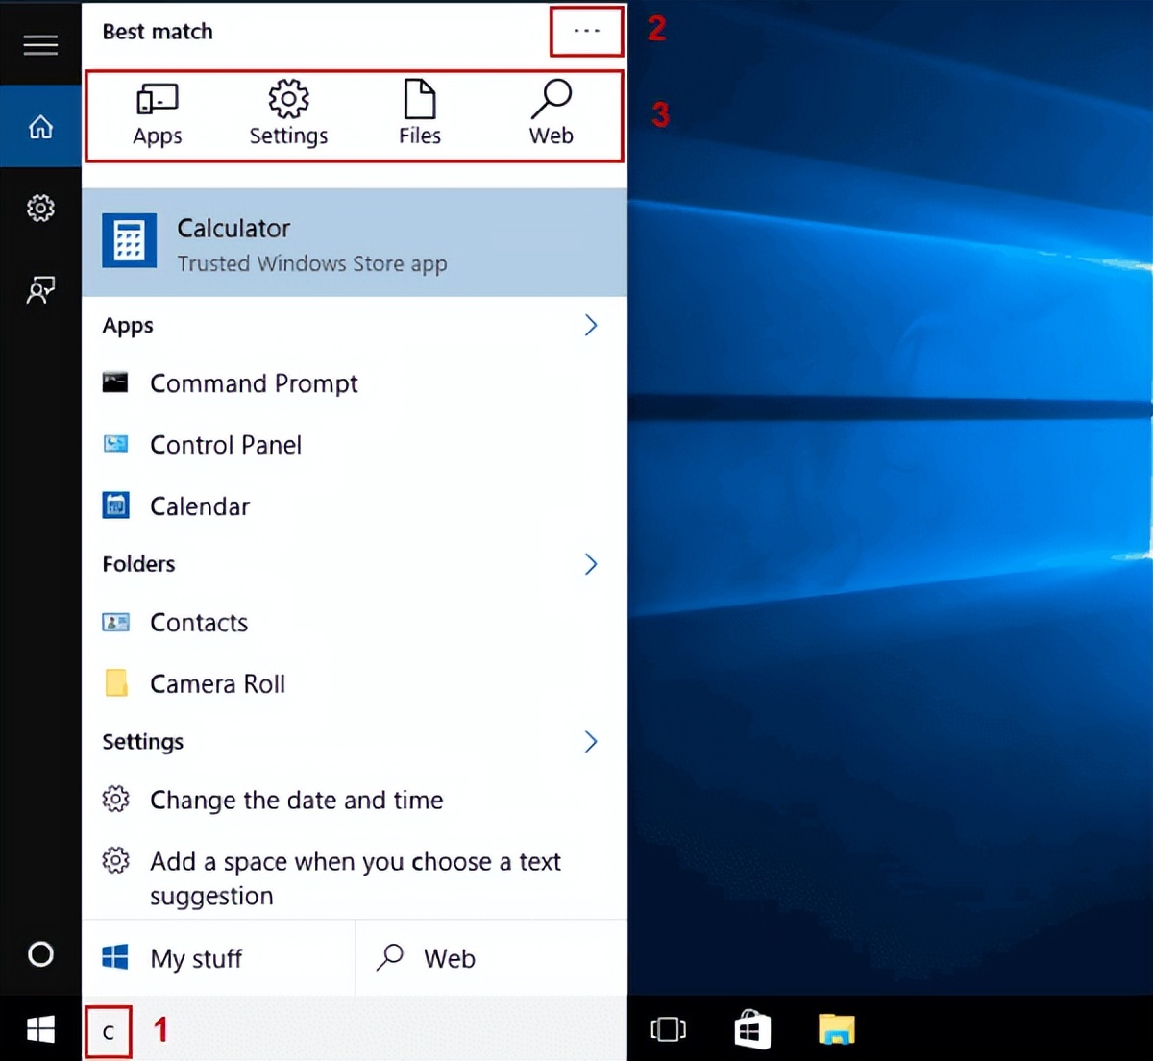Open File Explorer from taskbar
This screenshot has width=1153, height=1061.
tap(837, 1030)
